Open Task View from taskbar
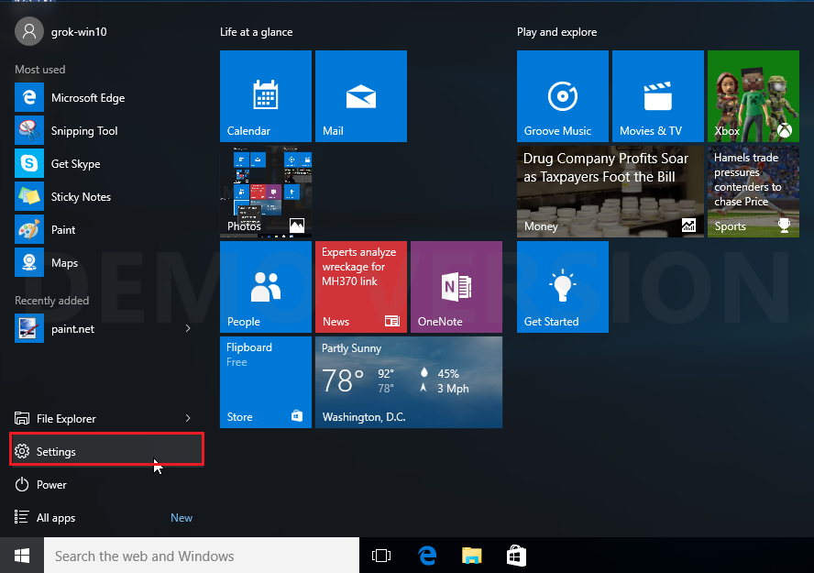The height and width of the screenshot is (573, 814). (x=381, y=556)
